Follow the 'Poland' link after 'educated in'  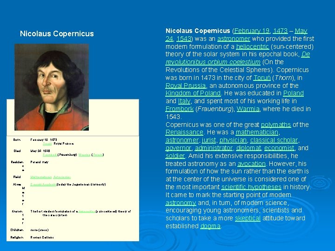point(293,93)
